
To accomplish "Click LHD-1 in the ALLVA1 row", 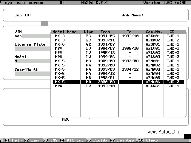I will (x=173, y=86).
